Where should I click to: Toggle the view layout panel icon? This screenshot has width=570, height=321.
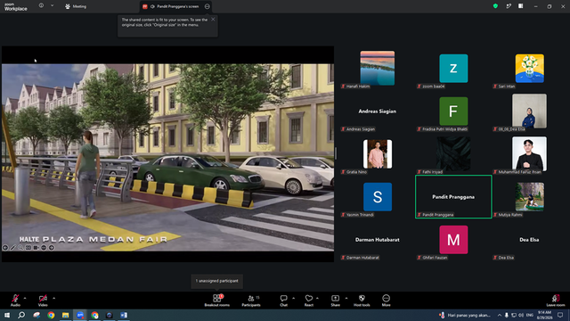pyautogui.click(x=521, y=6)
